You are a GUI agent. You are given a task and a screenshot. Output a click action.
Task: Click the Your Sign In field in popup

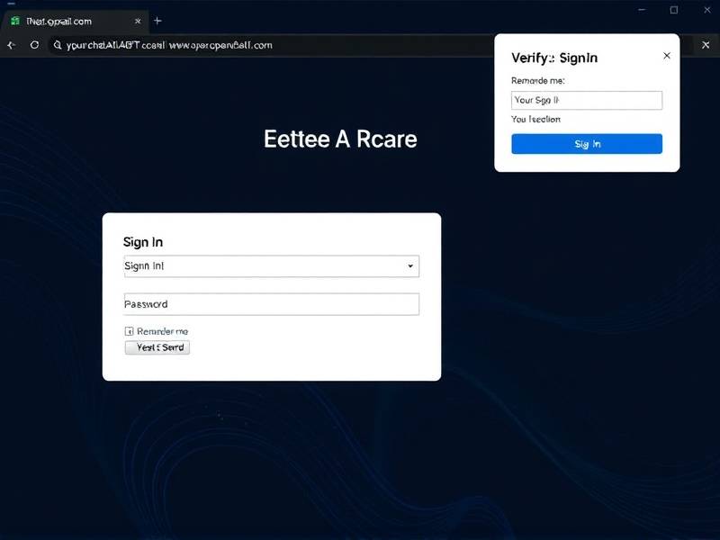tap(586, 100)
